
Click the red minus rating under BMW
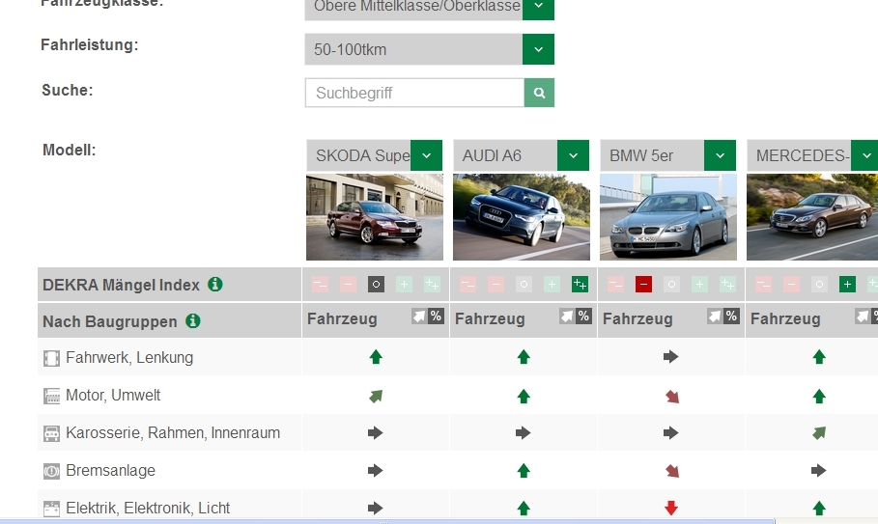[643, 285]
